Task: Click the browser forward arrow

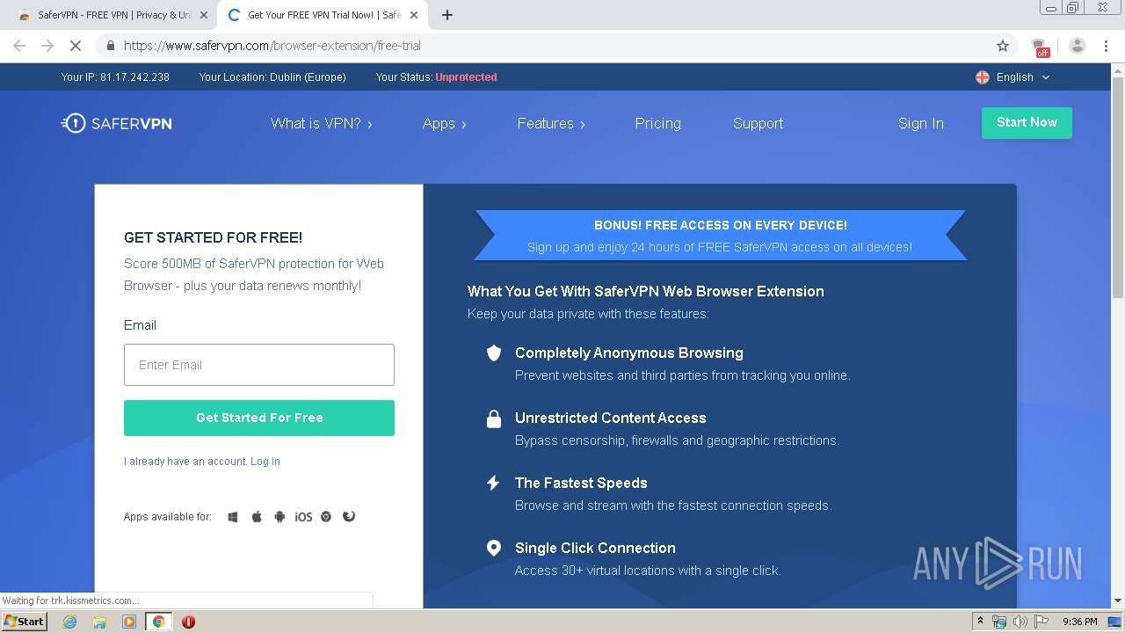Action: point(47,46)
